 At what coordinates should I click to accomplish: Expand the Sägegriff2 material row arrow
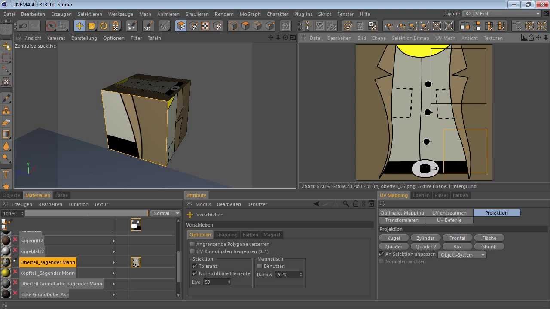coord(114,241)
